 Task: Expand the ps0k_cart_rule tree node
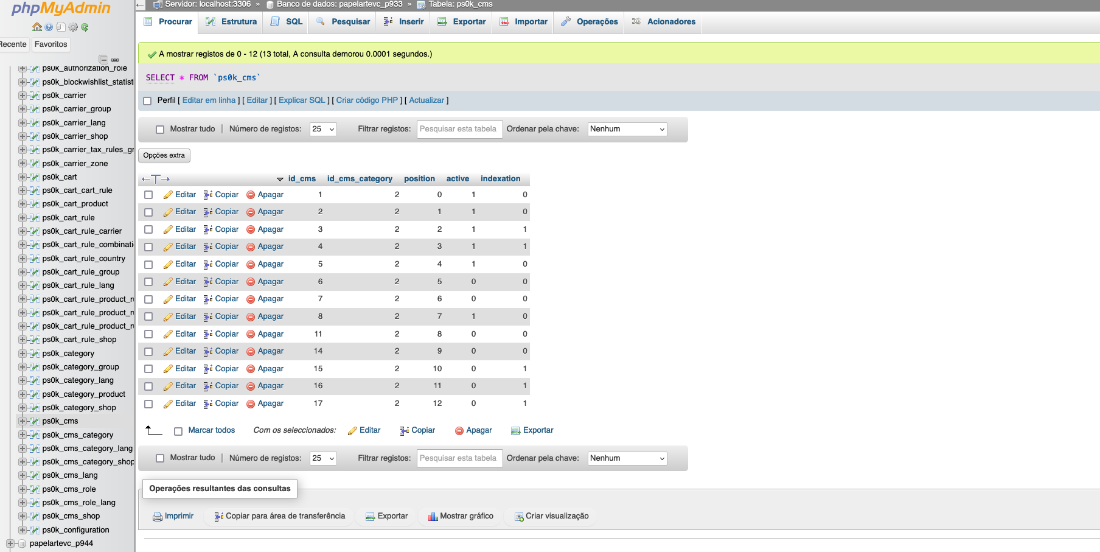coord(22,218)
